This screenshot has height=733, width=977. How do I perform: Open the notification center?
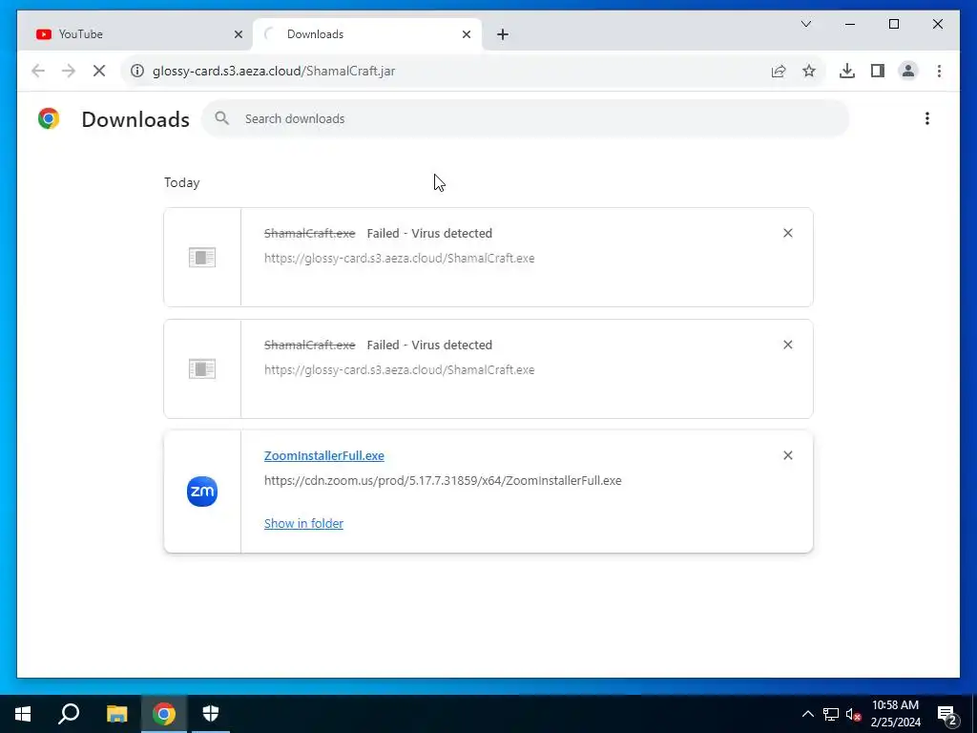(947, 714)
